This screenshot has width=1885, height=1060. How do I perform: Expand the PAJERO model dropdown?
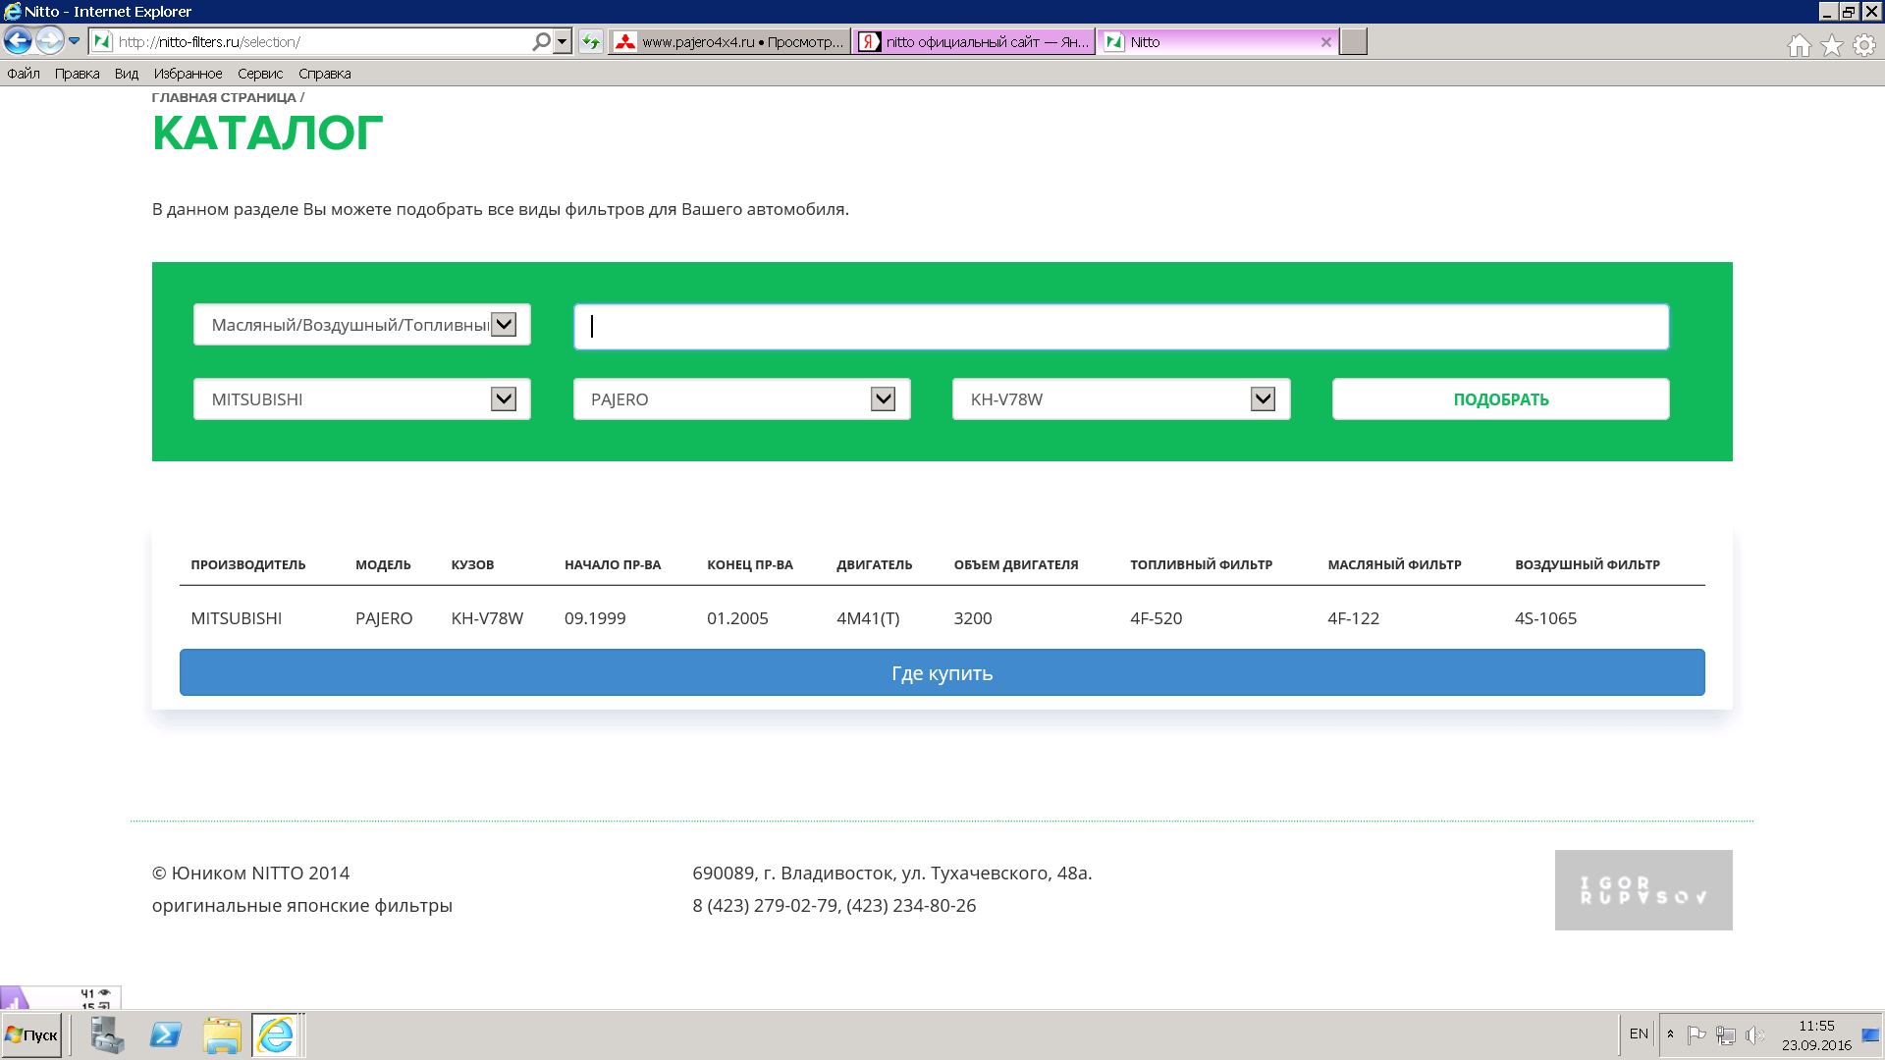pos(883,398)
